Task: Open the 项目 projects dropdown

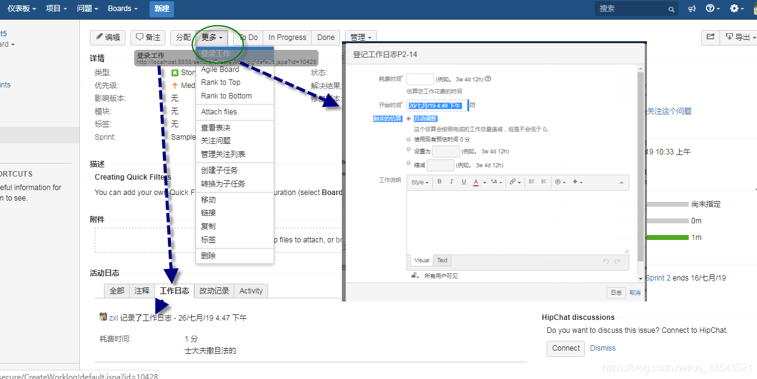Action: (x=57, y=9)
